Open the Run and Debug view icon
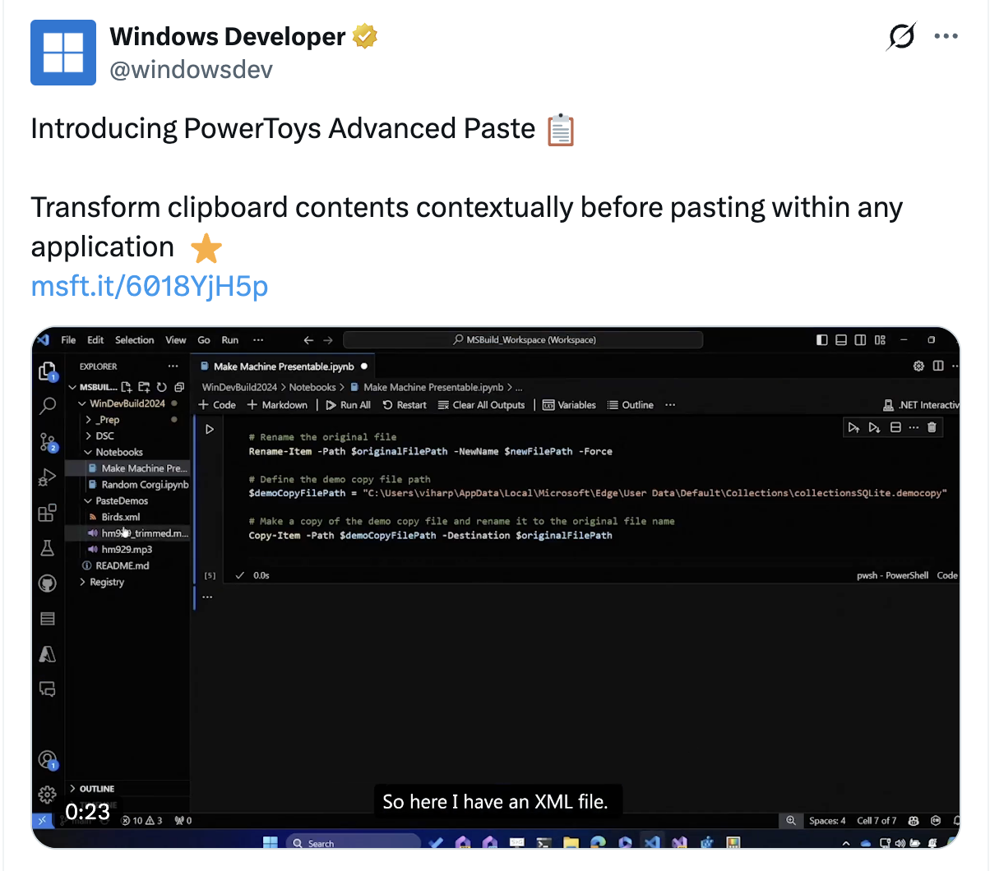The width and height of the screenshot is (990, 871). (48, 477)
